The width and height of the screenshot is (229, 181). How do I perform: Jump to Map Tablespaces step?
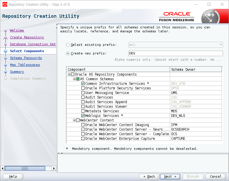25,65
